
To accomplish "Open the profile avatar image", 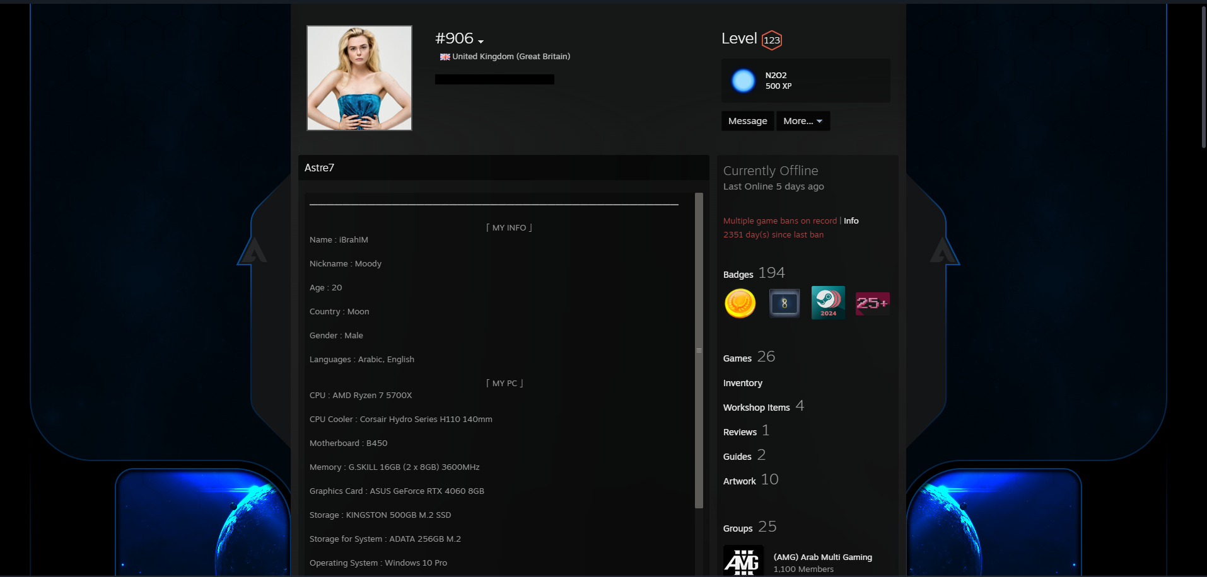I will tap(359, 78).
